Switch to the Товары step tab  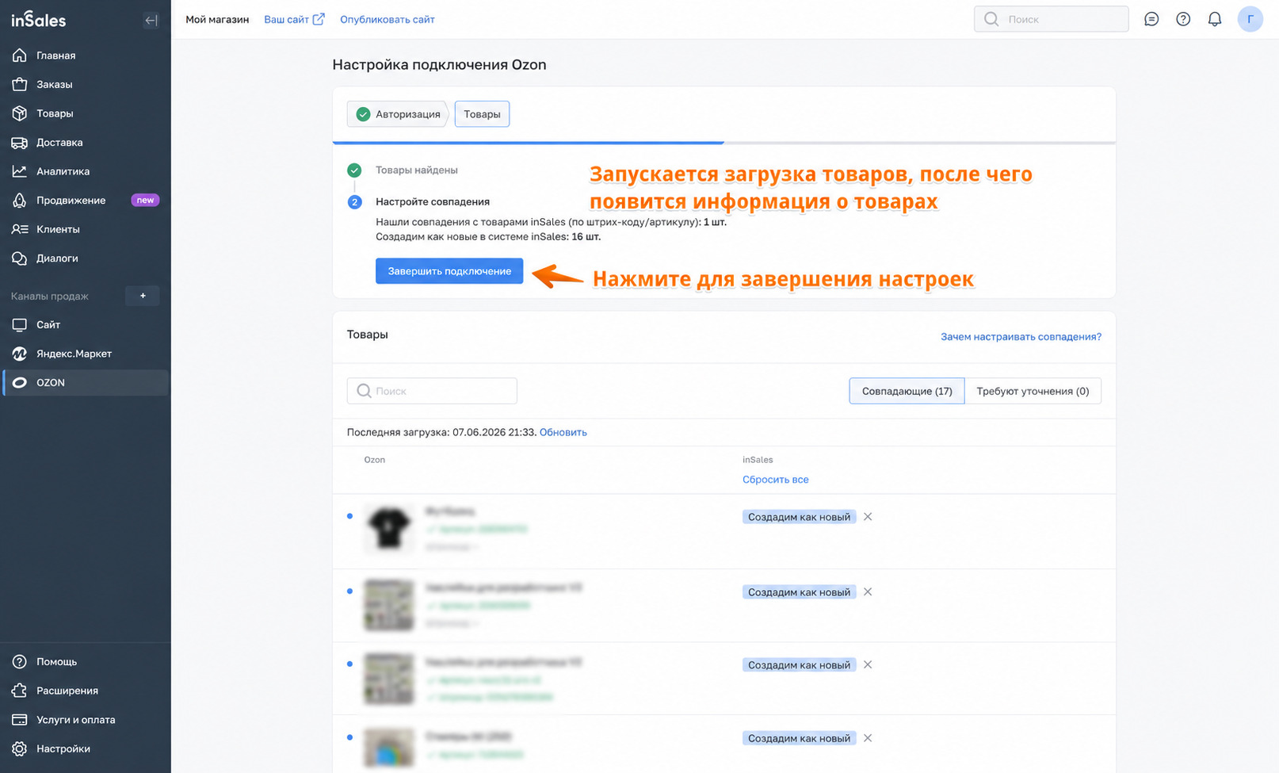(x=482, y=114)
